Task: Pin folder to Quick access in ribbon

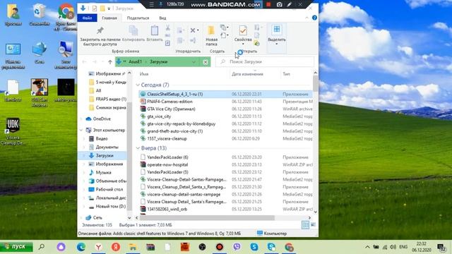Action: (x=100, y=36)
